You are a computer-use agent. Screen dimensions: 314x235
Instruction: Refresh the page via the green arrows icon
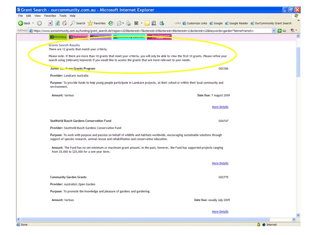point(58,23)
